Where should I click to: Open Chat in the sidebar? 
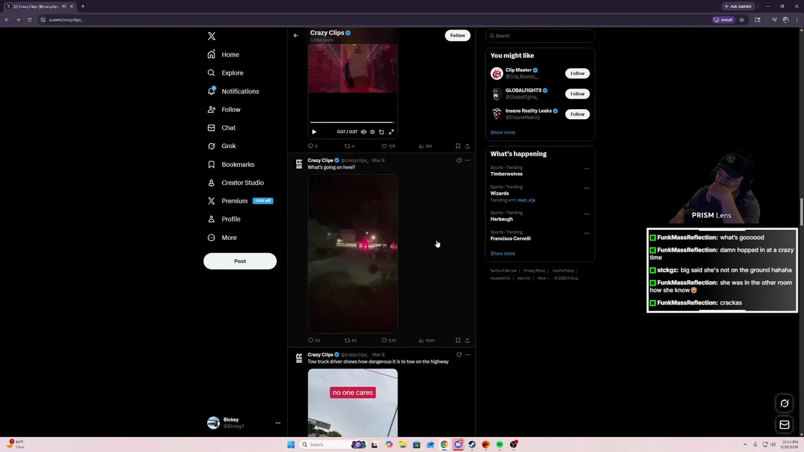pos(222,127)
